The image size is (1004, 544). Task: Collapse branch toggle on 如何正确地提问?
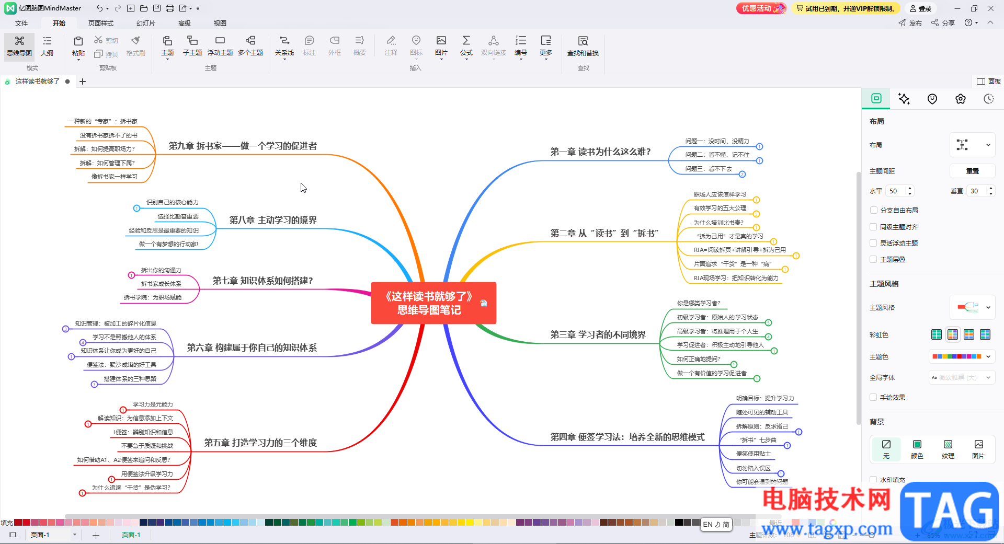pos(734,364)
